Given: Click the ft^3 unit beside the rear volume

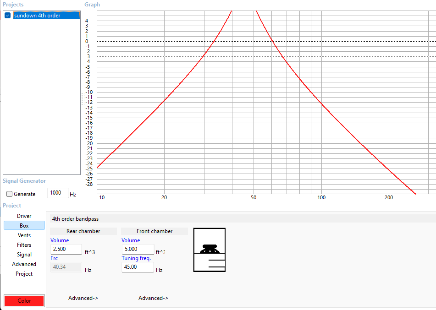Looking at the screenshot, I should tap(90, 252).
